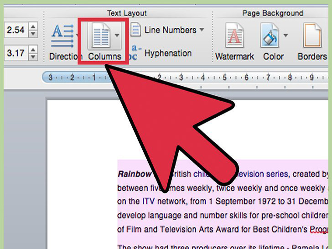Click the Line Numbers icon

135,30
